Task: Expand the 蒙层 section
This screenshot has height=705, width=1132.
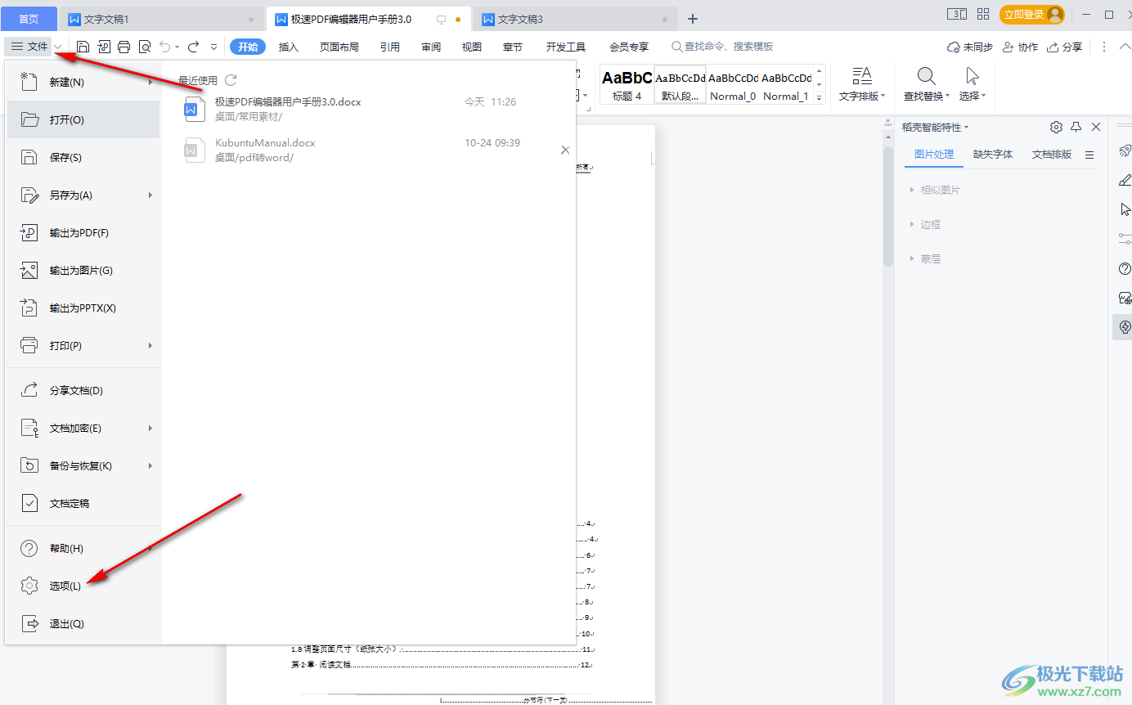Action: coord(912,258)
